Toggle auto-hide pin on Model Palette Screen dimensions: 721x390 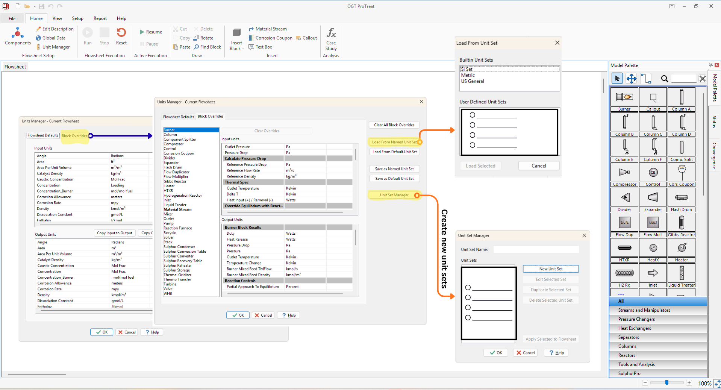point(711,65)
